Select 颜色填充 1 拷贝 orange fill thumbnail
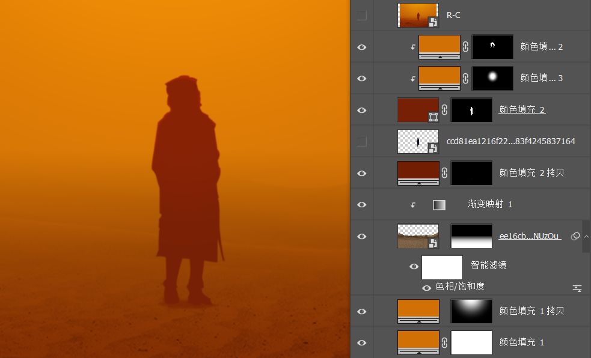The width and height of the screenshot is (591, 358). click(x=418, y=311)
